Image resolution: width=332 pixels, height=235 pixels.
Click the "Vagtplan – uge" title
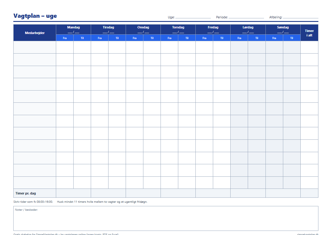[35, 16]
